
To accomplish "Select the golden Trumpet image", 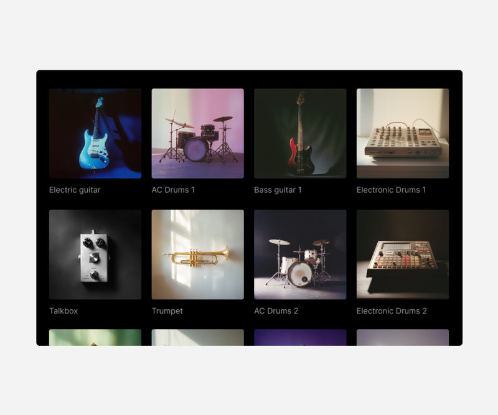I will click(197, 254).
